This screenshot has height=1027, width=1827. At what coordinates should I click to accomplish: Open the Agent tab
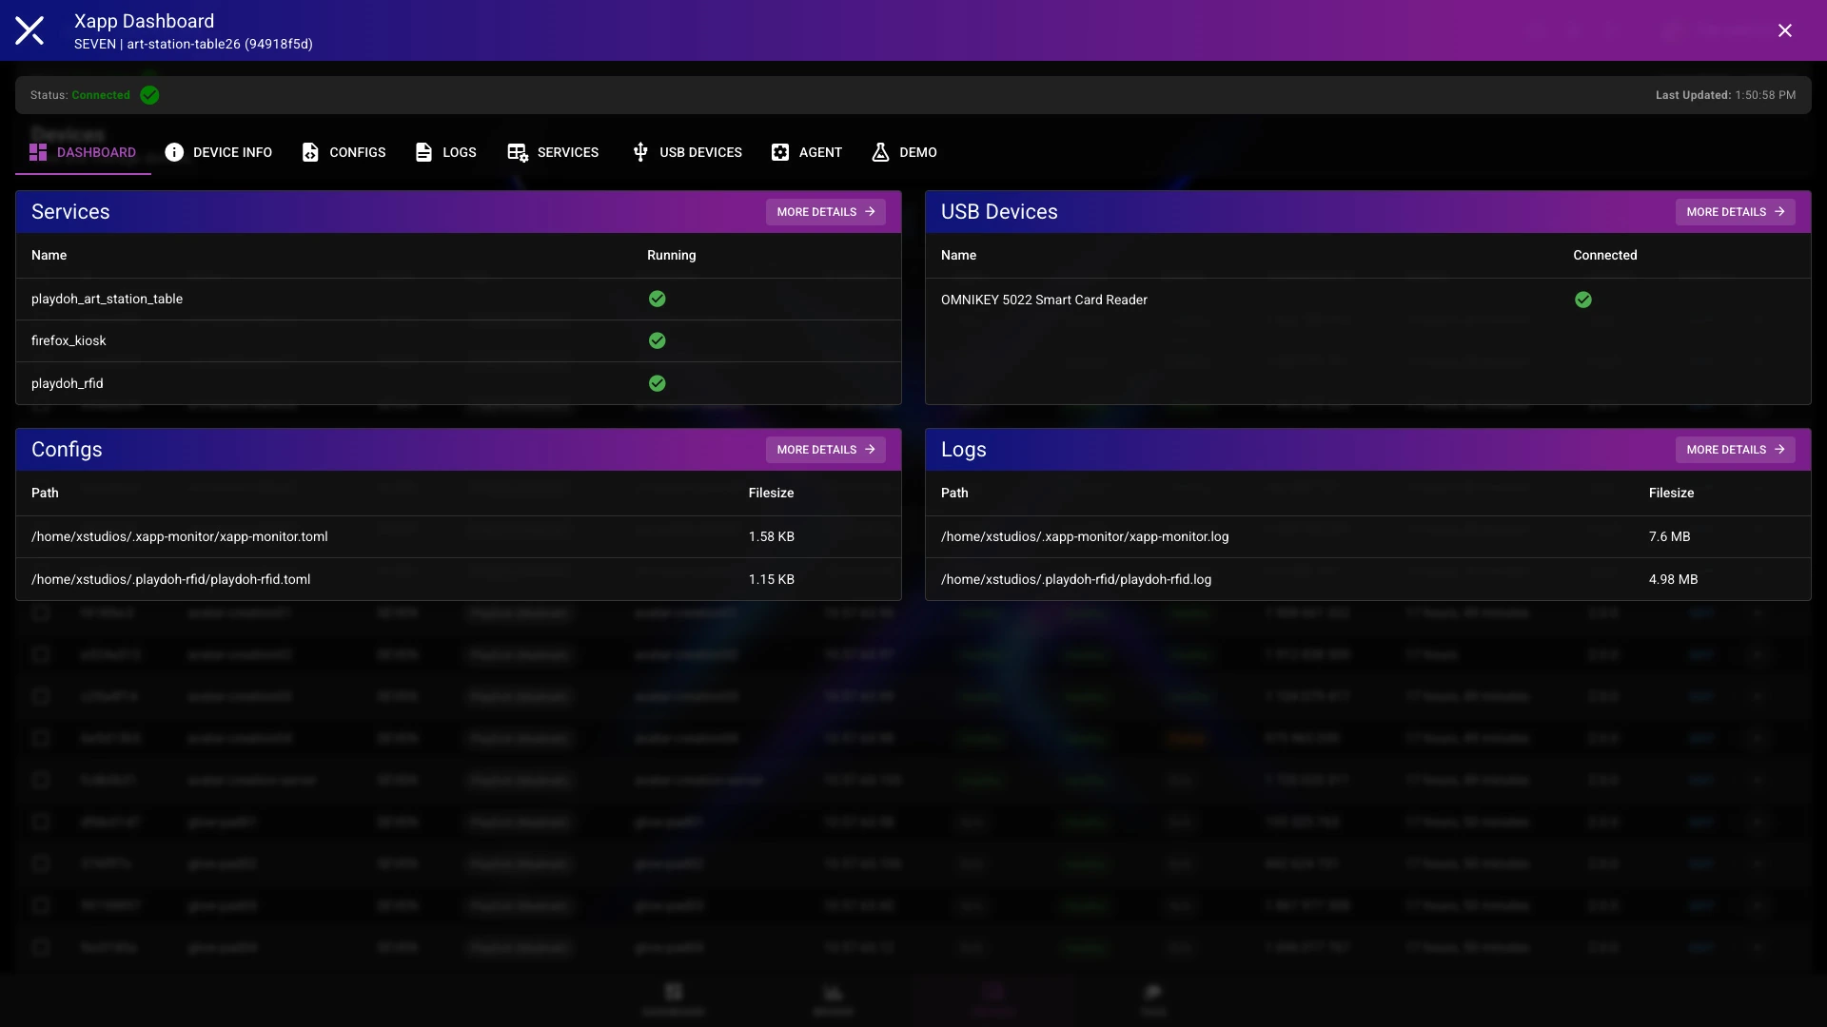coord(807,152)
